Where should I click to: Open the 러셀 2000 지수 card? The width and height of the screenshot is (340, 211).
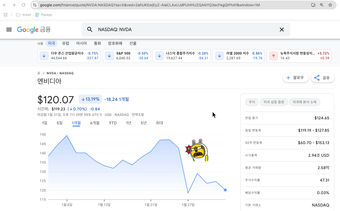tap(239, 56)
